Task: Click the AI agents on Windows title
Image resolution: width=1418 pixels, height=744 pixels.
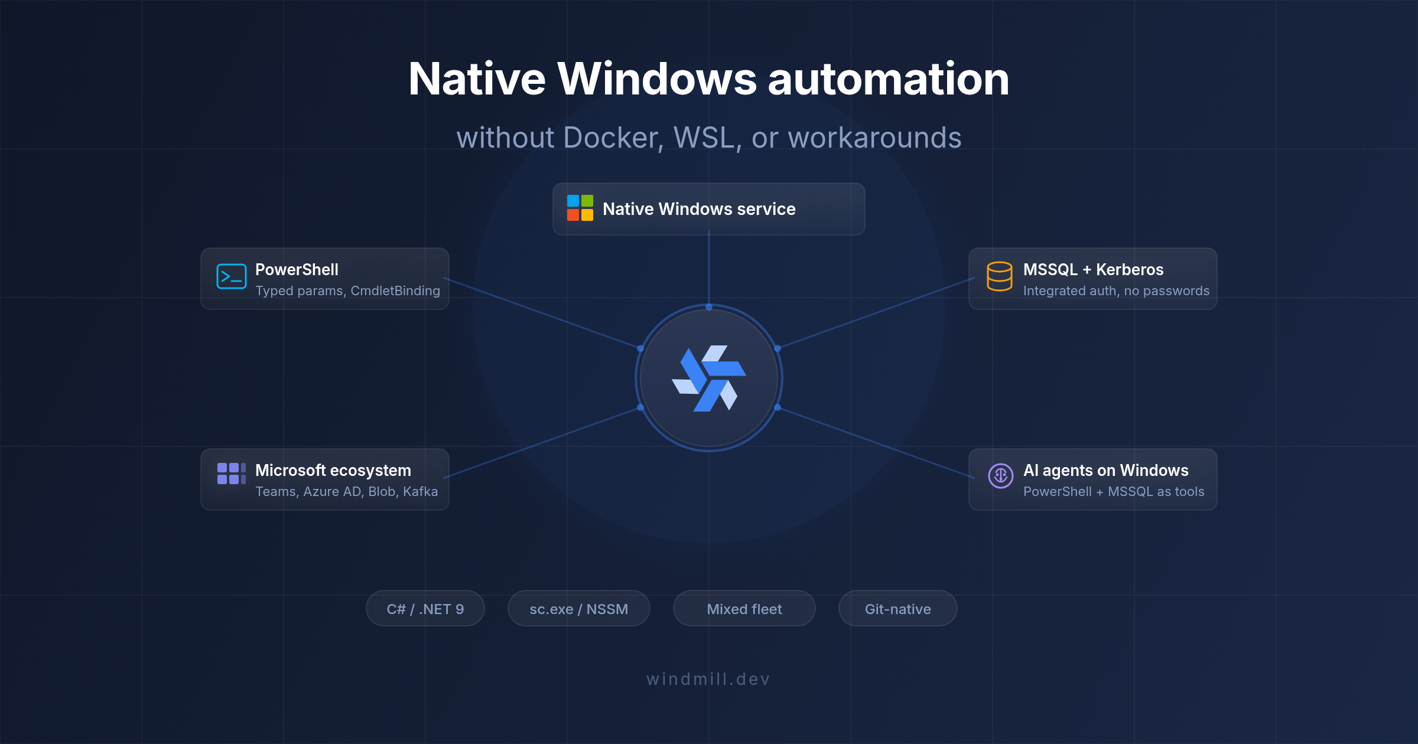Action: (x=1105, y=471)
